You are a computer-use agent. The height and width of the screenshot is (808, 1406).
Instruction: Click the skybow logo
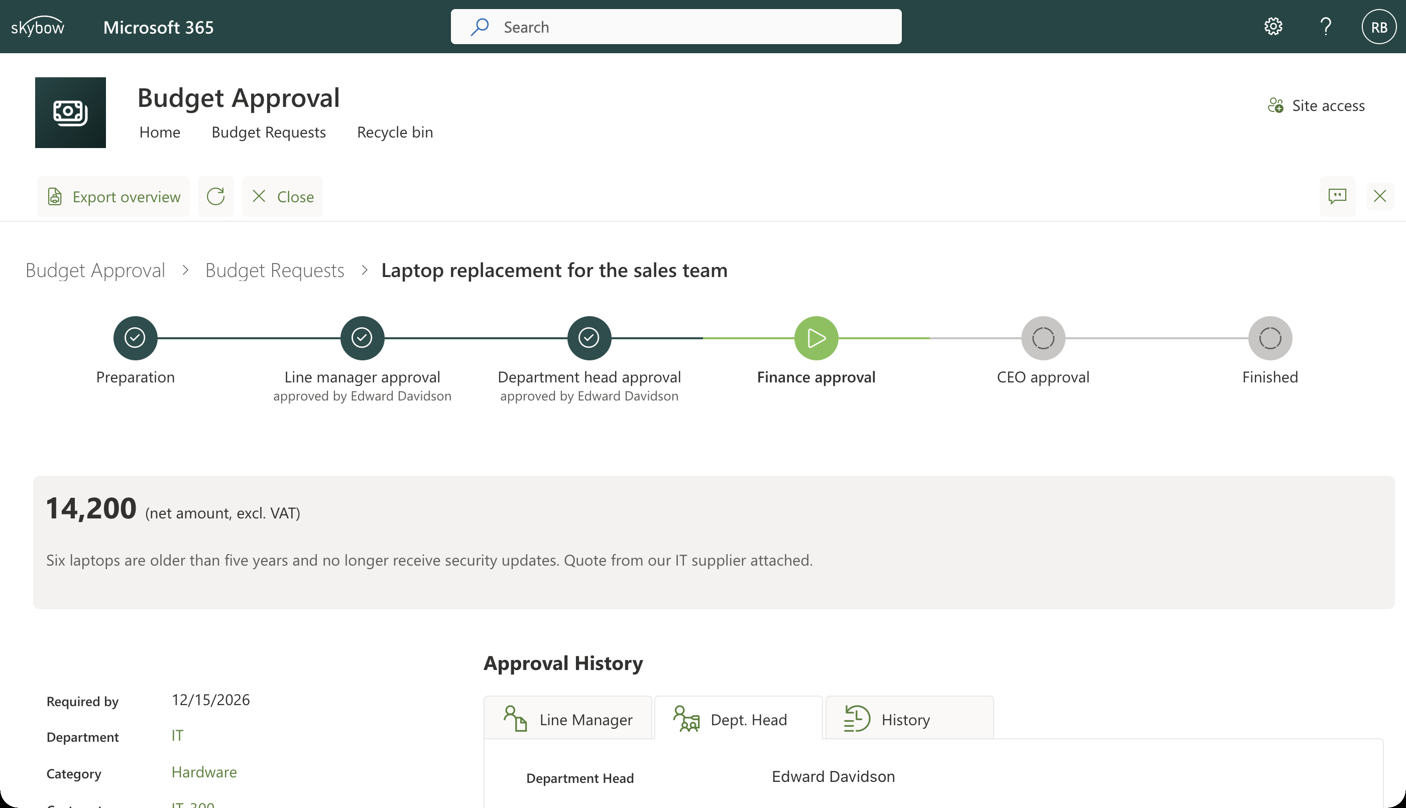pos(37,27)
